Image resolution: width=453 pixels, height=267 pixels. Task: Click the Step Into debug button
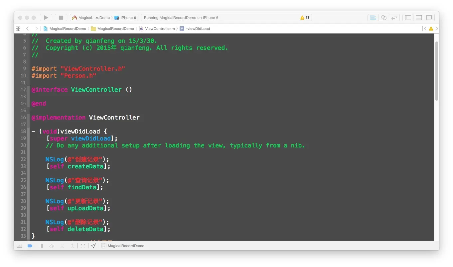coord(62,246)
